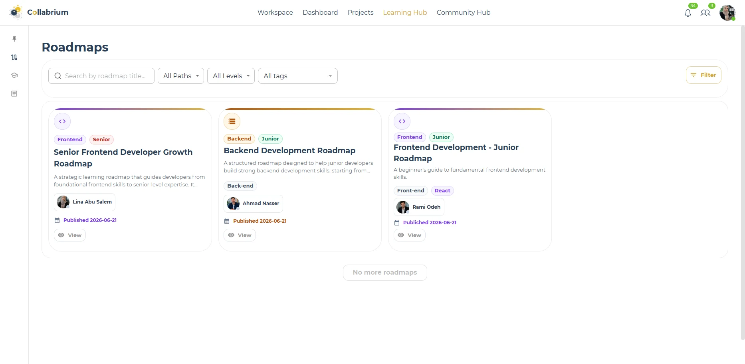Click Lina Abu Salem's avatar

coord(63,202)
